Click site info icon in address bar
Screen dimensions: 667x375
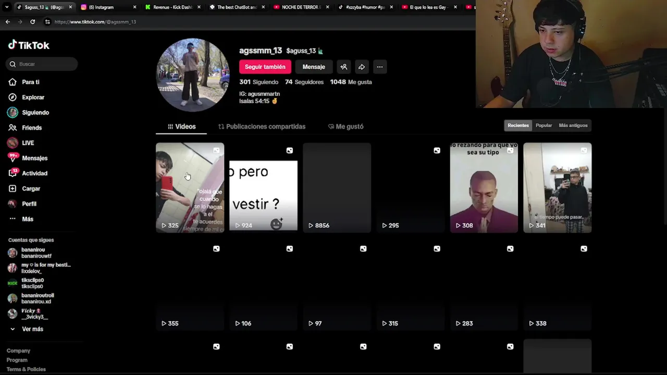click(47, 22)
